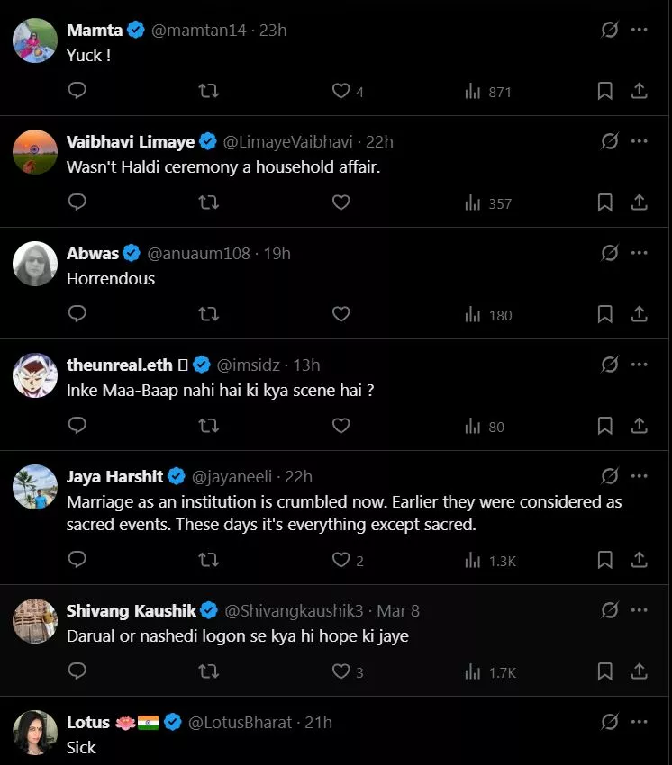Repost Abwas's "Horrendous" tweet
Screen dimensions: 672x765
click(208, 314)
